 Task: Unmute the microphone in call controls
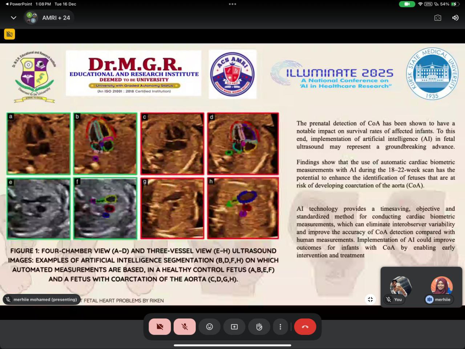tap(185, 326)
